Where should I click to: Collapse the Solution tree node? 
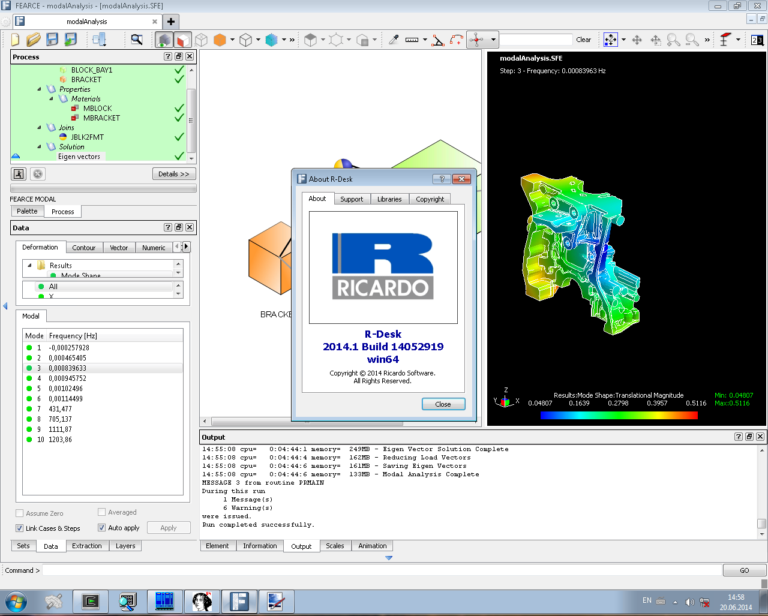point(40,146)
